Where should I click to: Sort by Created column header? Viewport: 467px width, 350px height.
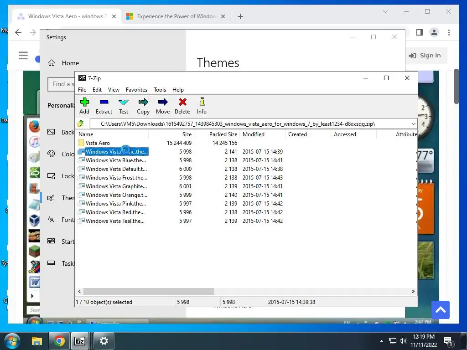[x=308, y=134]
